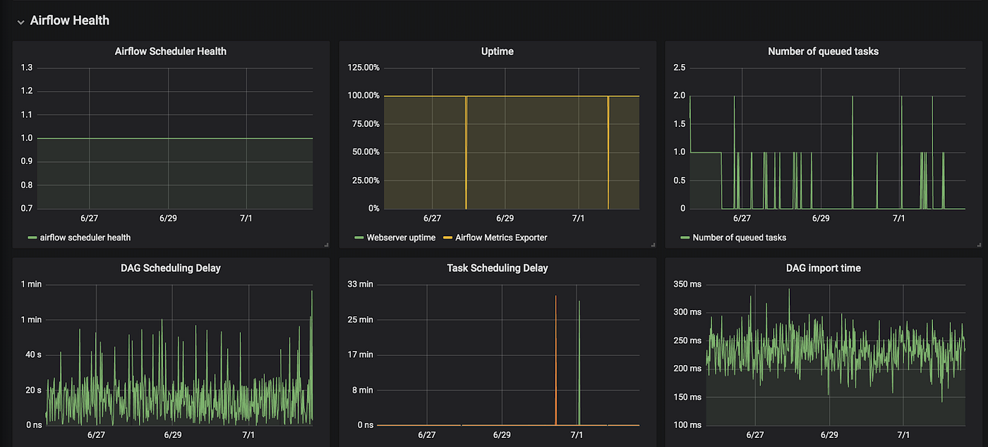Toggle the Webserver uptime legend series
Viewport: 988px width, 447px height.
[x=401, y=238]
